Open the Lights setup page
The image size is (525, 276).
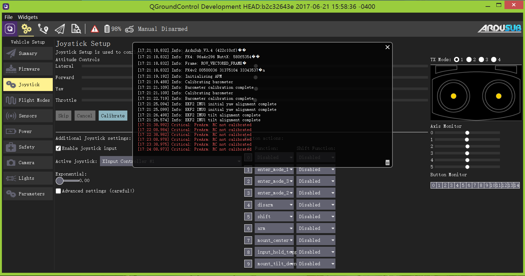tap(28, 178)
